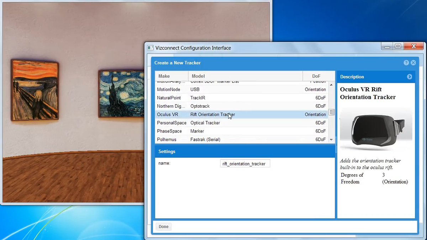Click the tracker name input field
Screen dimensions: 427x240
(245, 164)
